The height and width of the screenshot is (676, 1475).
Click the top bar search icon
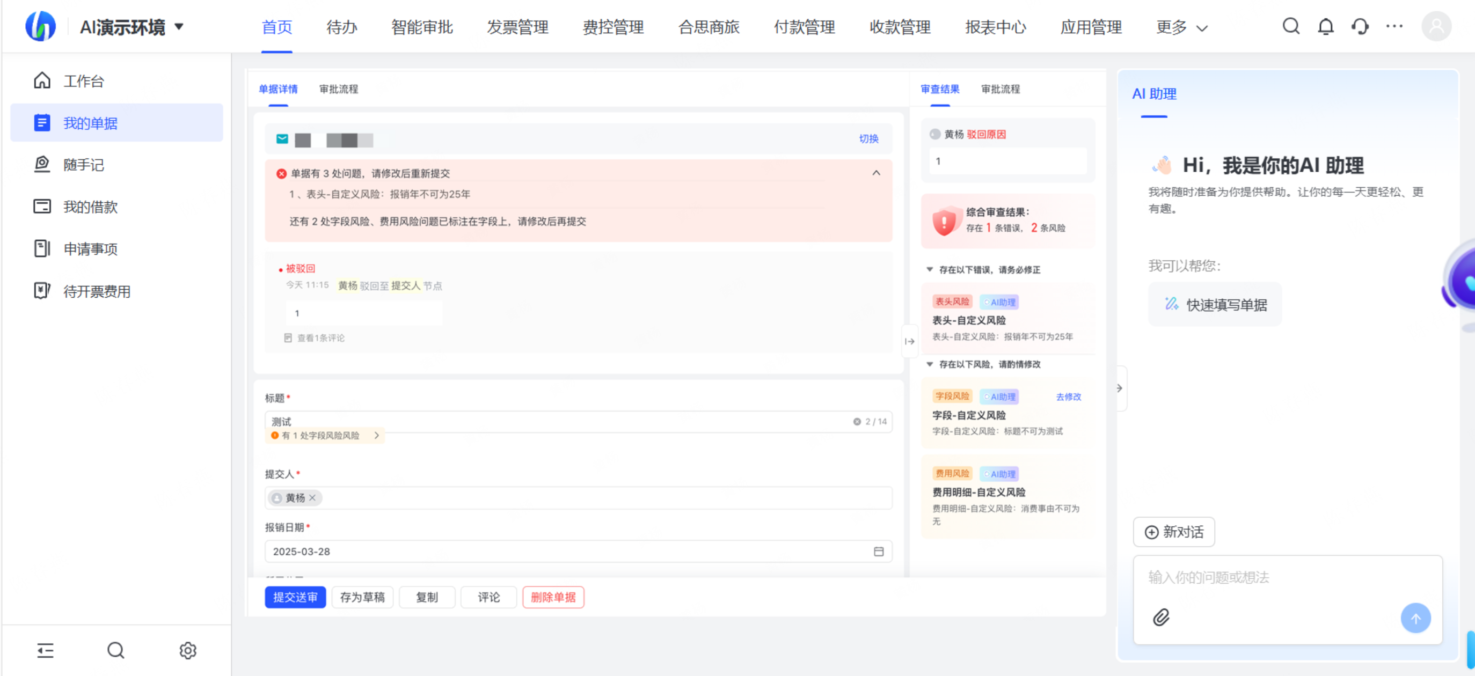pyautogui.click(x=1290, y=27)
